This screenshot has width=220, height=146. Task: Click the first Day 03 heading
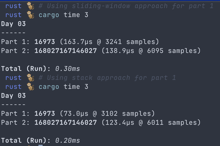(x=13, y=24)
